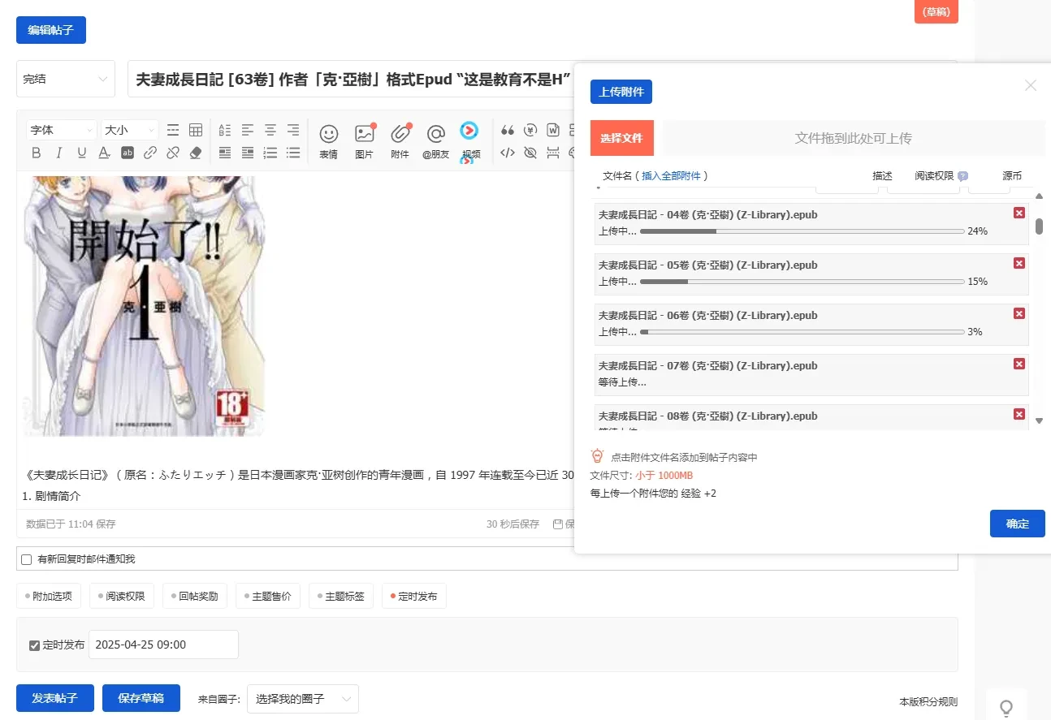Click the 插入全部附件 link
Image resolution: width=1051 pixels, height=720 pixels.
[673, 175]
